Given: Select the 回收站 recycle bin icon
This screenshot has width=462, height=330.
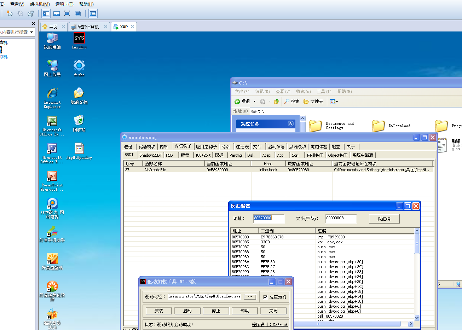Looking at the screenshot, I should [79, 123].
